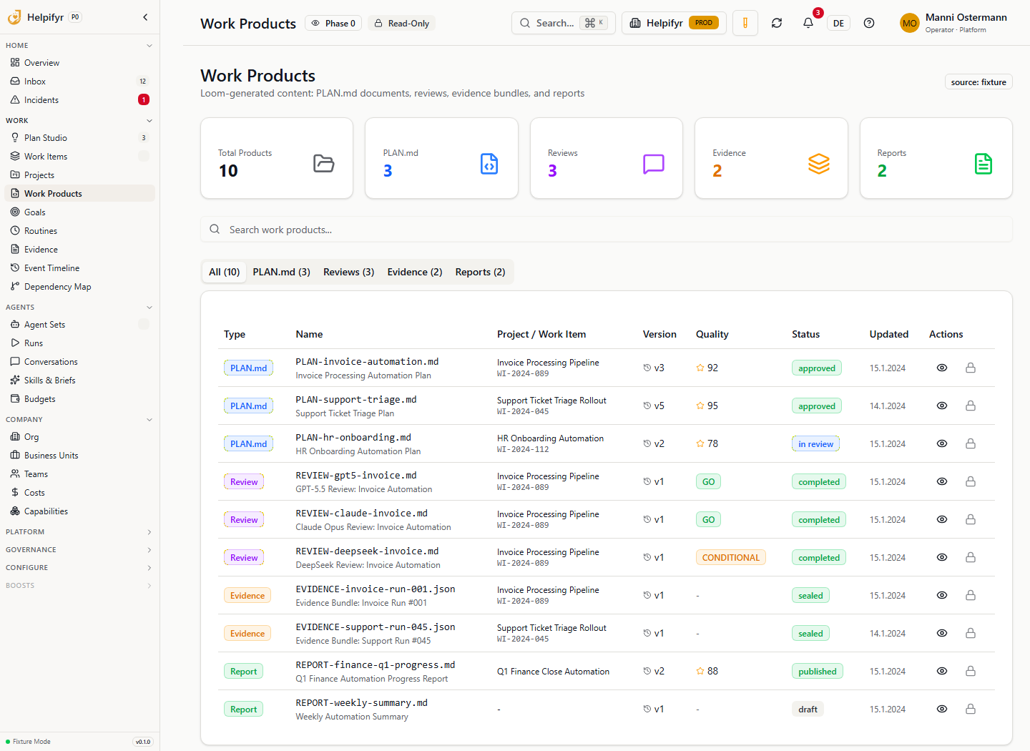Switch to the PLAN.md (3) tab
1030x751 pixels.
282,272
